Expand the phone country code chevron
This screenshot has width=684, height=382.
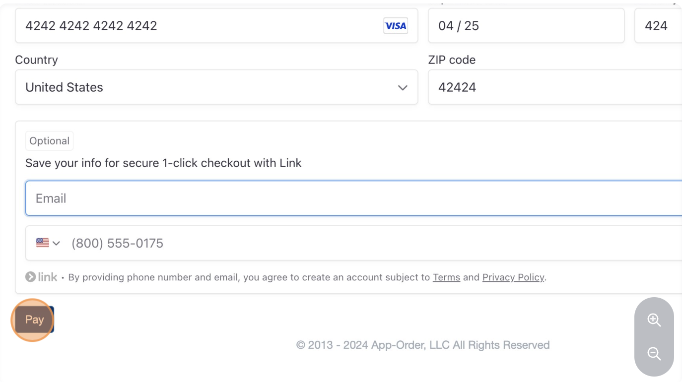point(56,243)
